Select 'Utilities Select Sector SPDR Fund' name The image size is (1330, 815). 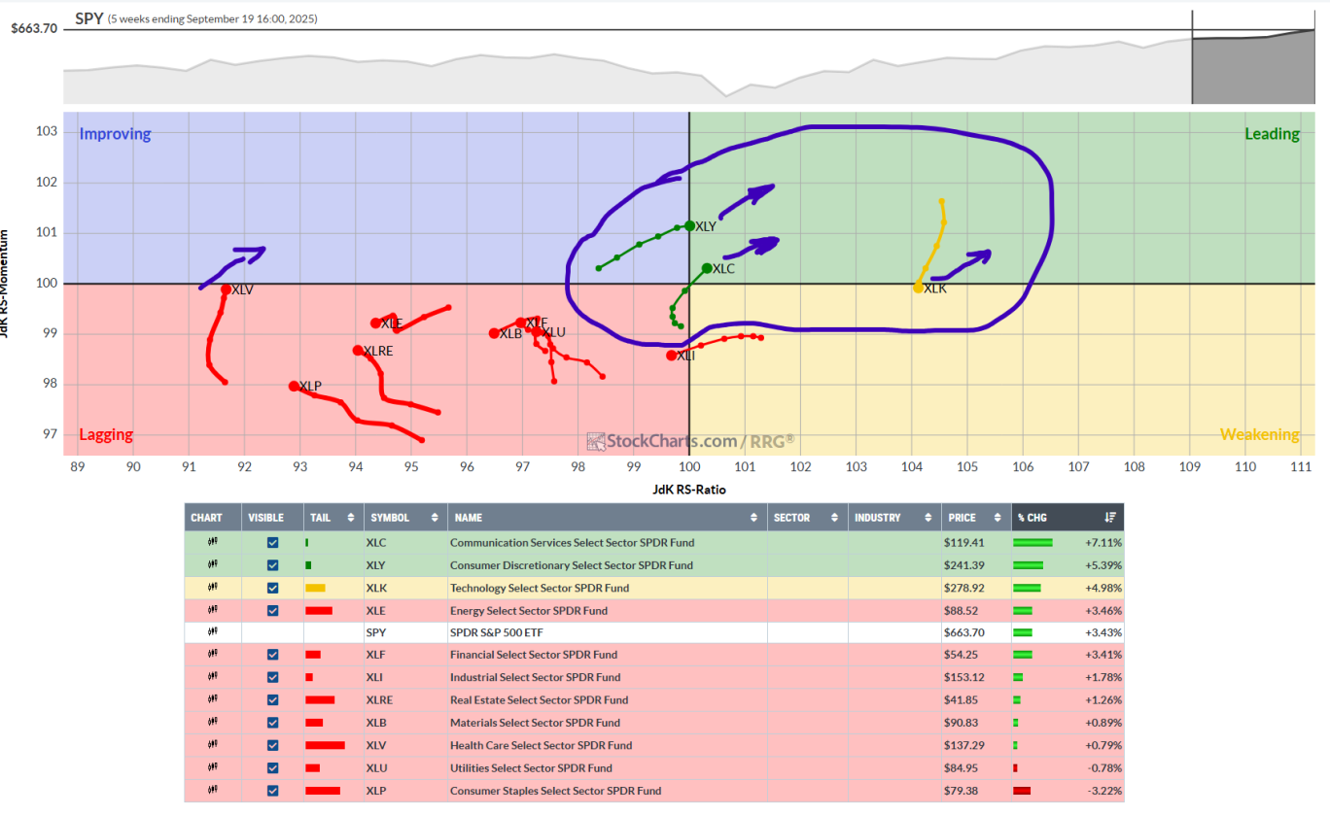pyautogui.click(x=531, y=767)
